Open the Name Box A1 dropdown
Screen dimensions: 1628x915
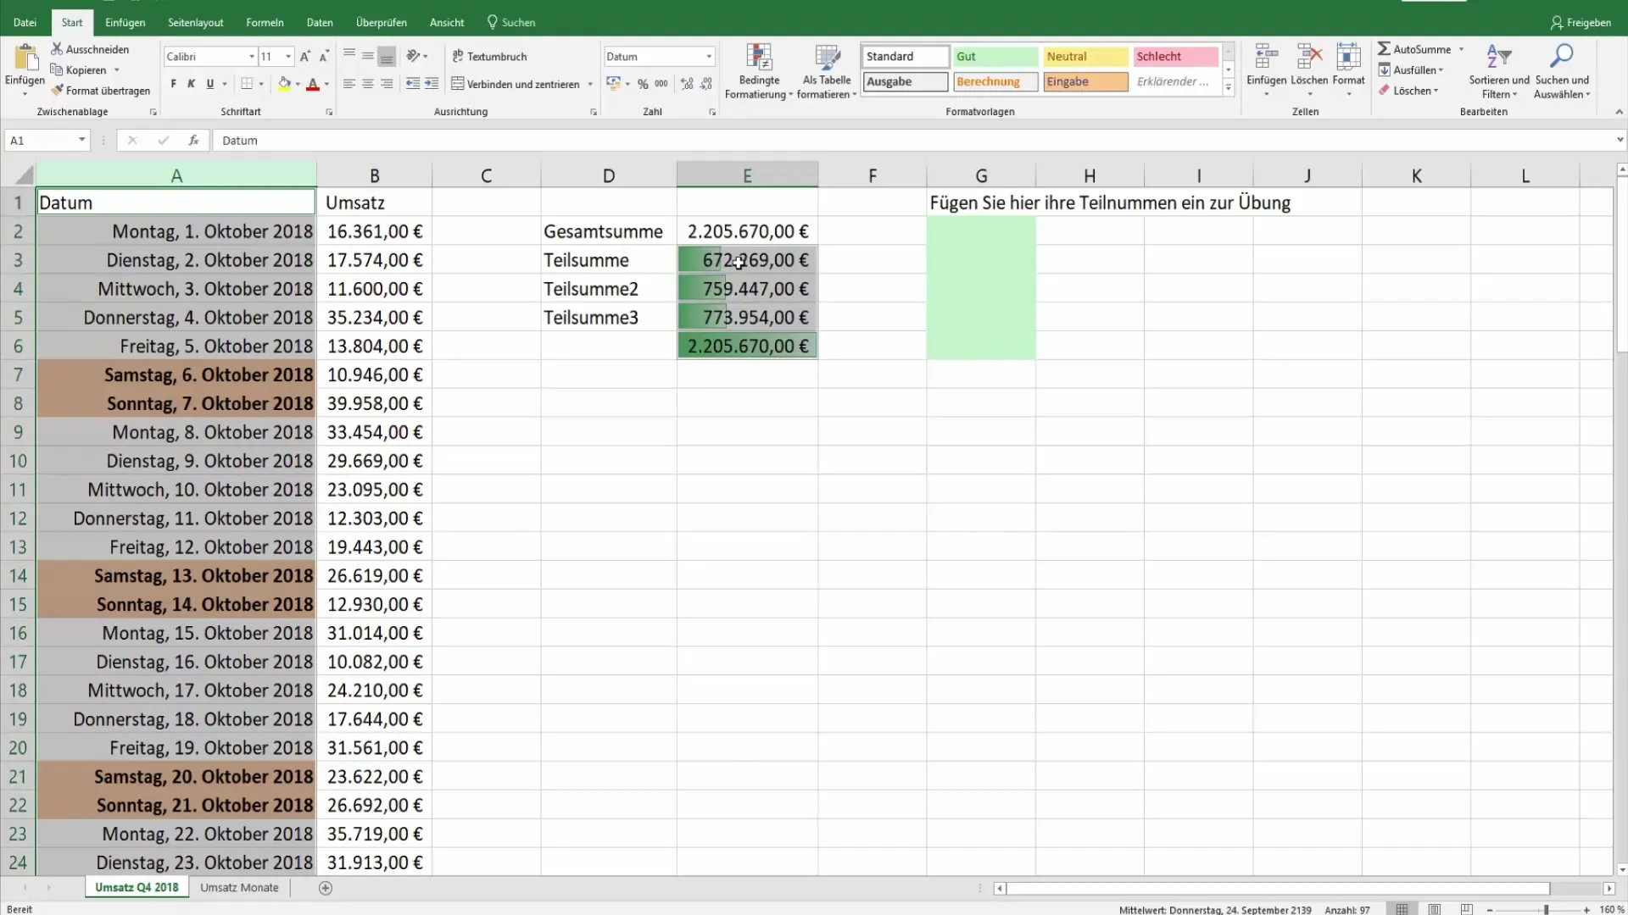coord(81,141)
